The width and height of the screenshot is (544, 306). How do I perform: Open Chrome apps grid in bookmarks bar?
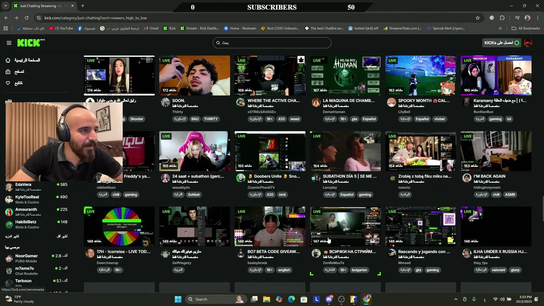tap(6, 28)
